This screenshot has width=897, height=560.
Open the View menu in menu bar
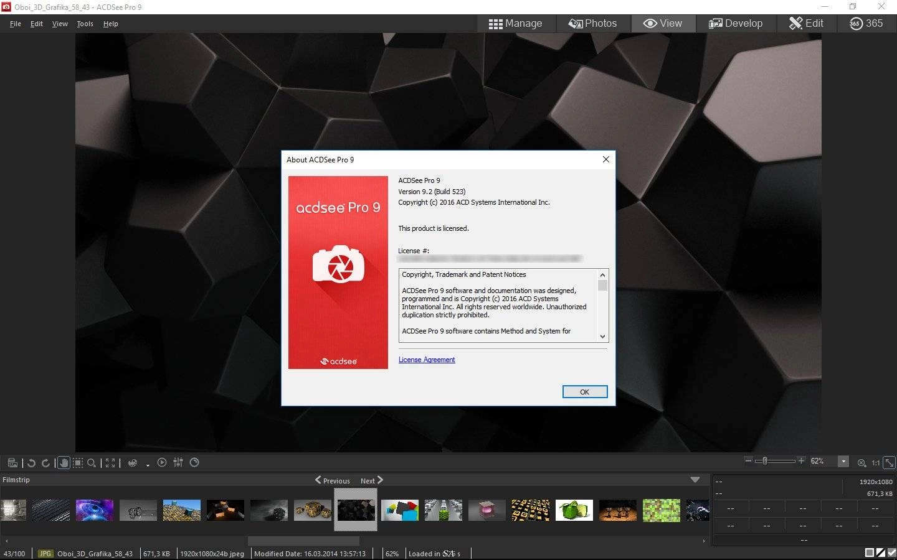pyautogui.click(x=60, y=24)
